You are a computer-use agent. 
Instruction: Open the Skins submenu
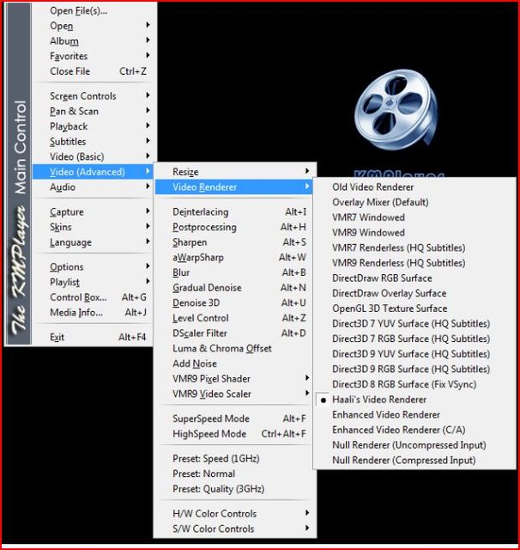pos(94,227)
